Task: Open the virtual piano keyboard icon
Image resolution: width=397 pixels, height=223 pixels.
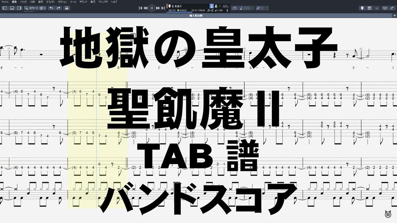Action: 370,8
